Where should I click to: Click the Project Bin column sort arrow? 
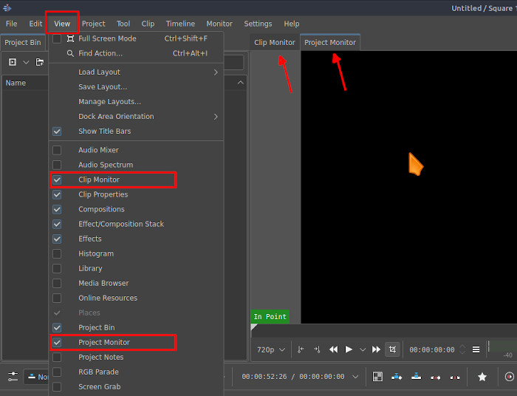pos(241,83)
